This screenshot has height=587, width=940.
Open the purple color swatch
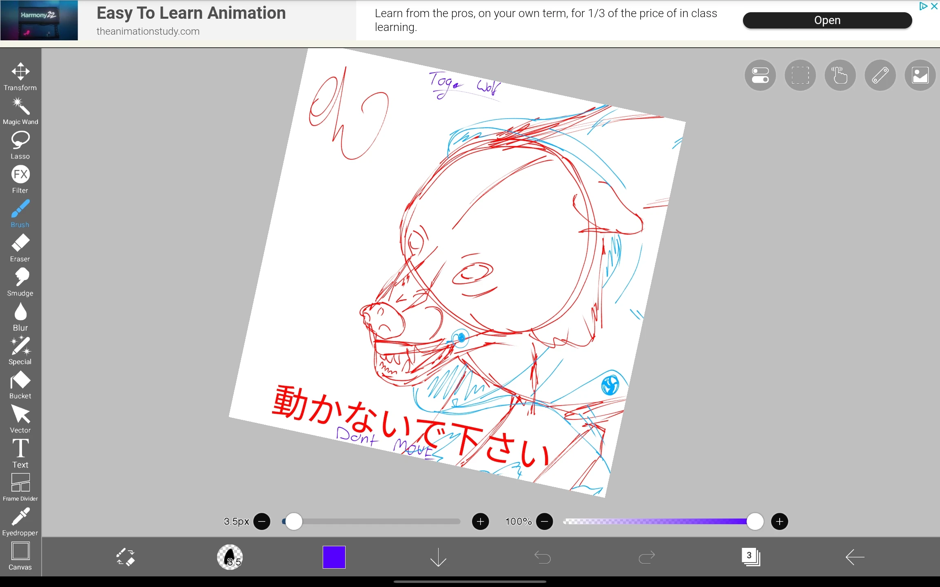(334, 557)
